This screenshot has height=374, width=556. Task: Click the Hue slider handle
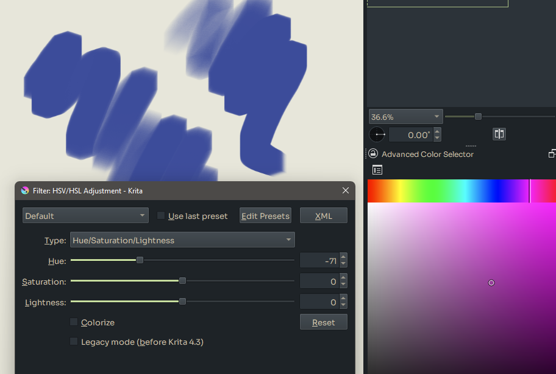[x=140, y=260]
